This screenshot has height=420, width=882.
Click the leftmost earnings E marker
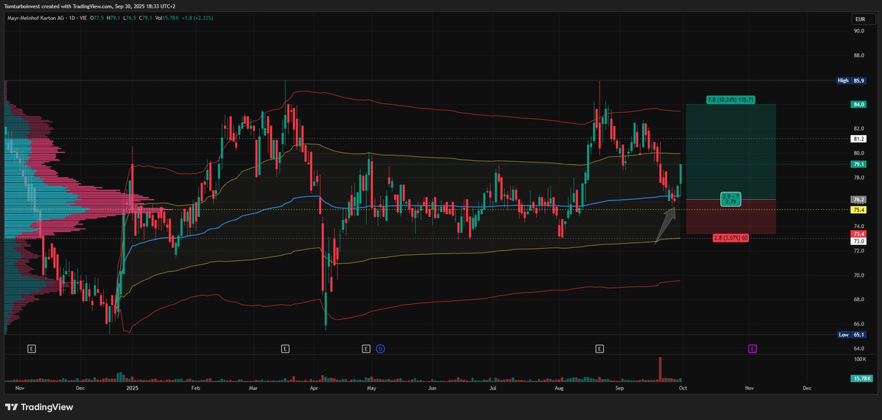point(31,349)
